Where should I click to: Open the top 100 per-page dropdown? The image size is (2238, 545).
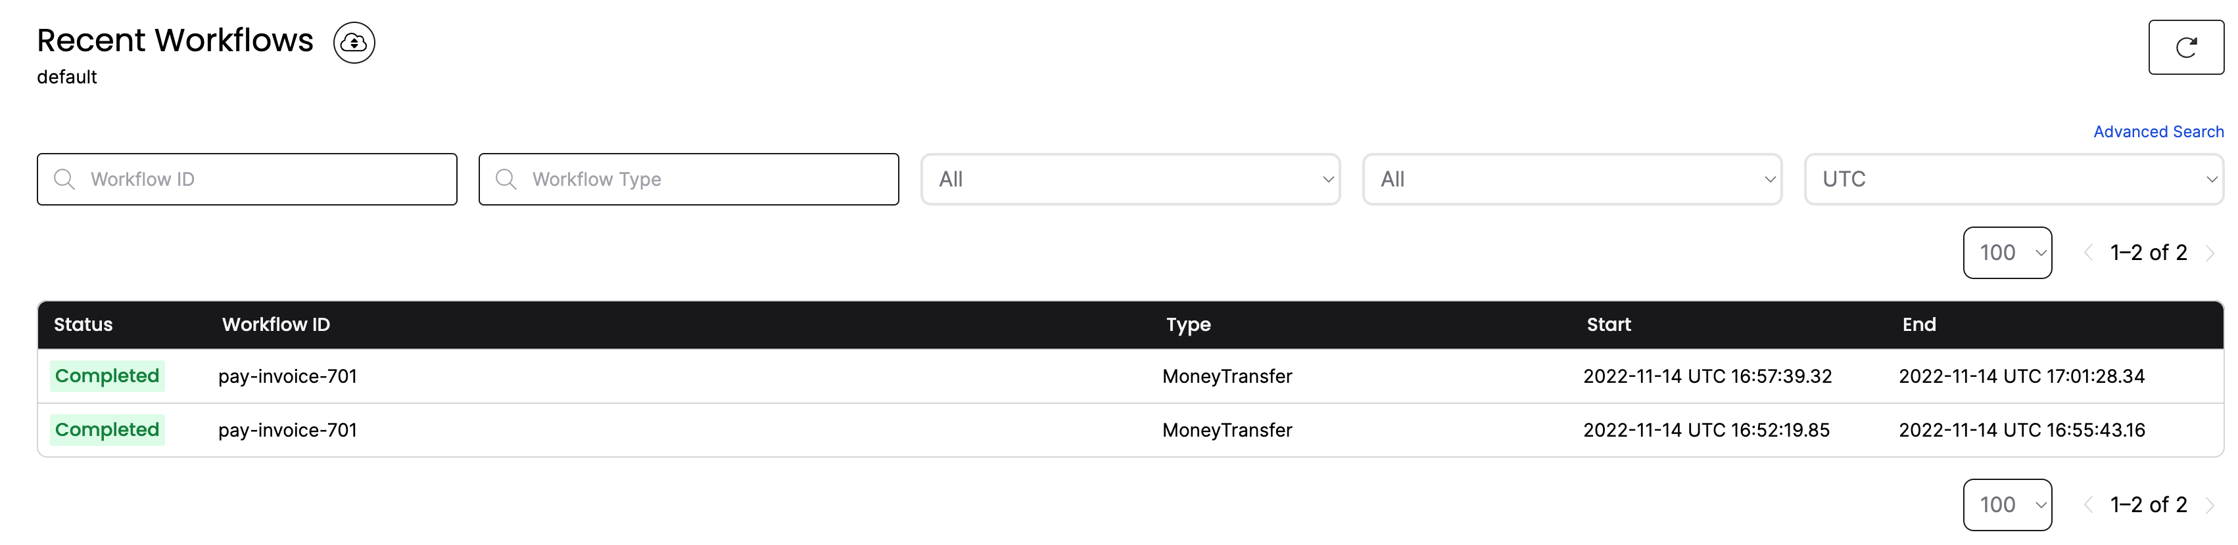(2007, 253)
